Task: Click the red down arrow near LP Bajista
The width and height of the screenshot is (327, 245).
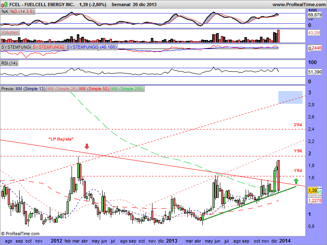Action: tap(87, 146)
